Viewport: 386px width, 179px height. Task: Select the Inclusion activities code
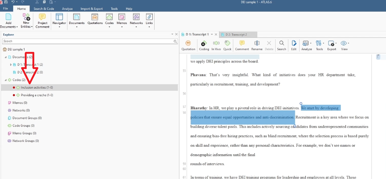tap(37, 87)
